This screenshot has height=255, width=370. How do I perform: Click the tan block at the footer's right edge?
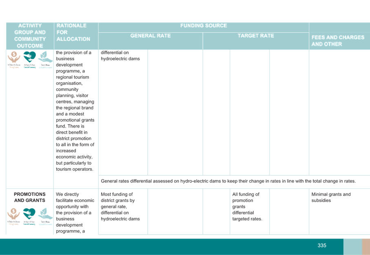(366, 247)
